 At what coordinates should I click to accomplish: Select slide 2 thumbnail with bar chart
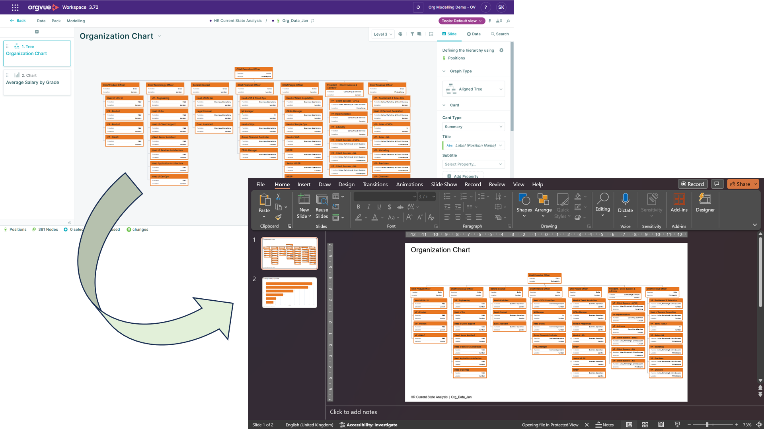pos(289,293)
